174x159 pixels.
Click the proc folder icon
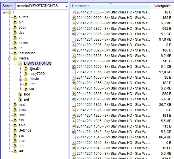click(15, 110)
